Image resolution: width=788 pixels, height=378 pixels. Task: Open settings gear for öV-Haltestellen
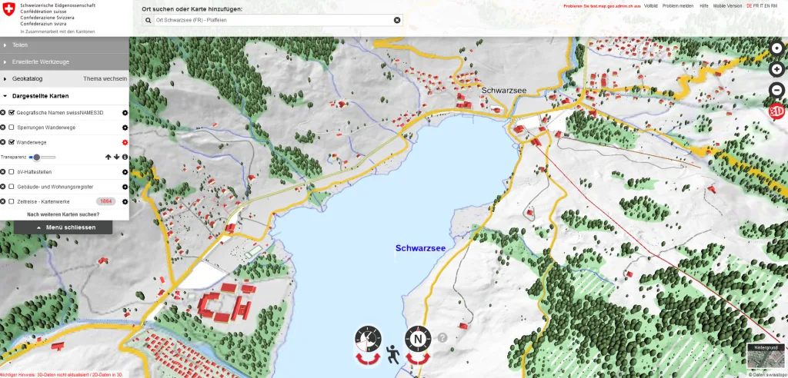(125, 172)
